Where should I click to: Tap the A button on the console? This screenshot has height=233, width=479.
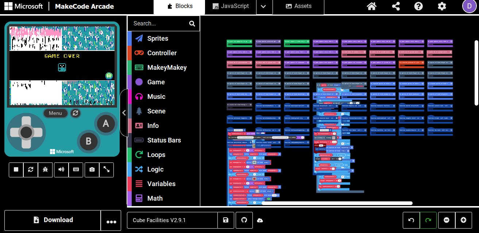pyautogui.click(x=106, y=124)
